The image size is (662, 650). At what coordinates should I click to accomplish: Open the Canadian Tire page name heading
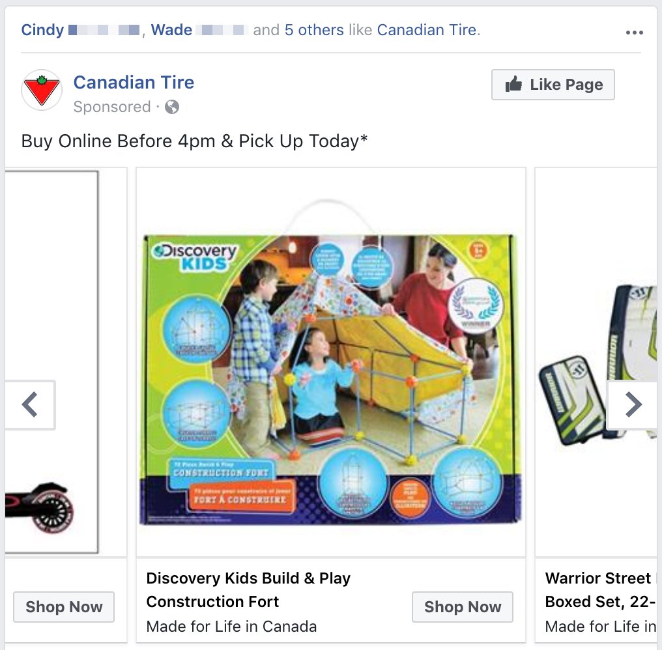134,83
